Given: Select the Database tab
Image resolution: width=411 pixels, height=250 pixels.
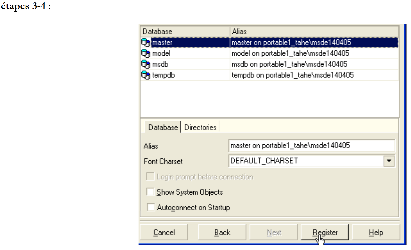Looking at the screenshot, I should (x=163, y=127).
